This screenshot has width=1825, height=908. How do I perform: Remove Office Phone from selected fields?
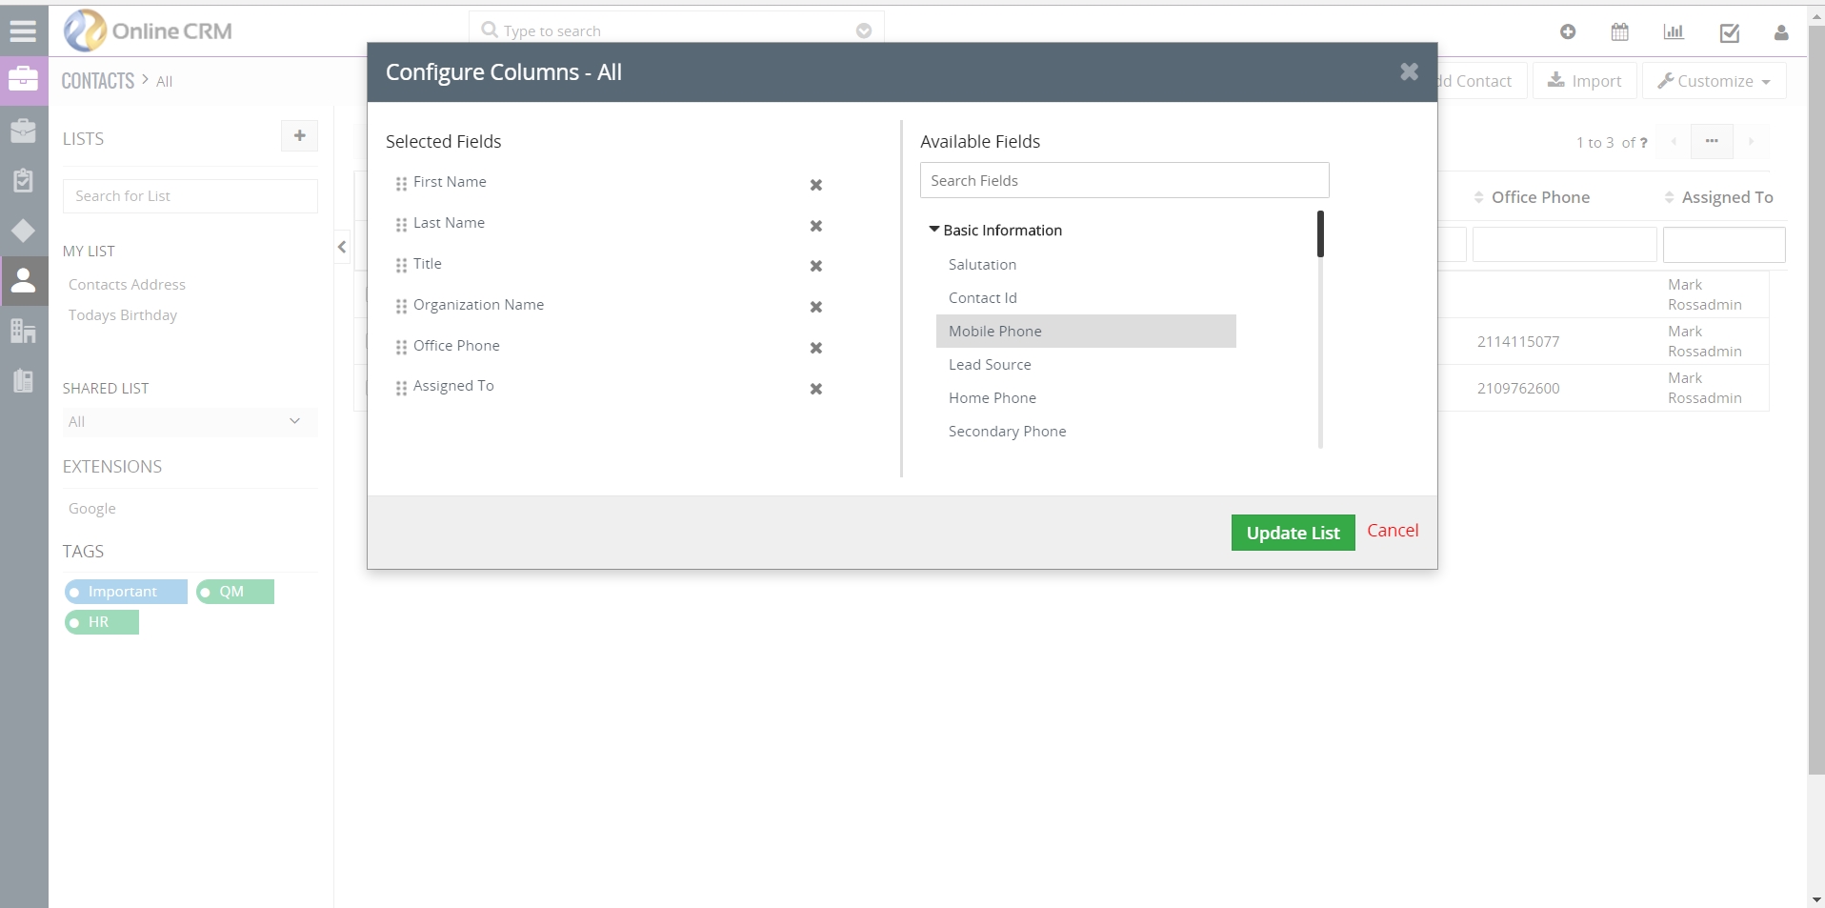(x=815, y=349)
